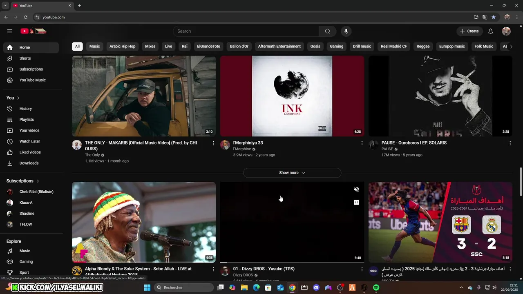Select the All filter chip
The height and width of the screenshot is (294, 523).
click(x=77, y=47)
